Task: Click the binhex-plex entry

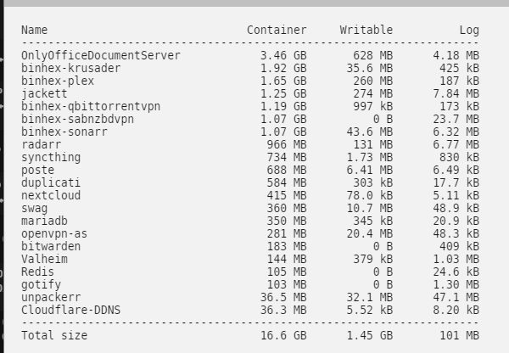Action: tap(58, 81)
